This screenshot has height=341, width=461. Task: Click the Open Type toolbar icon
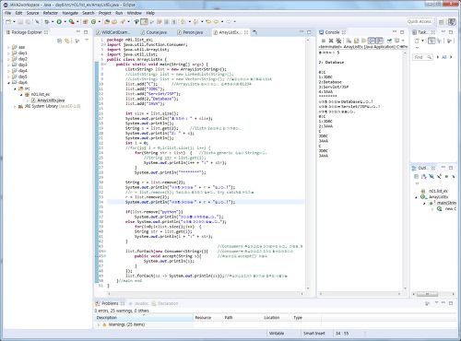(x=107, y=22)
